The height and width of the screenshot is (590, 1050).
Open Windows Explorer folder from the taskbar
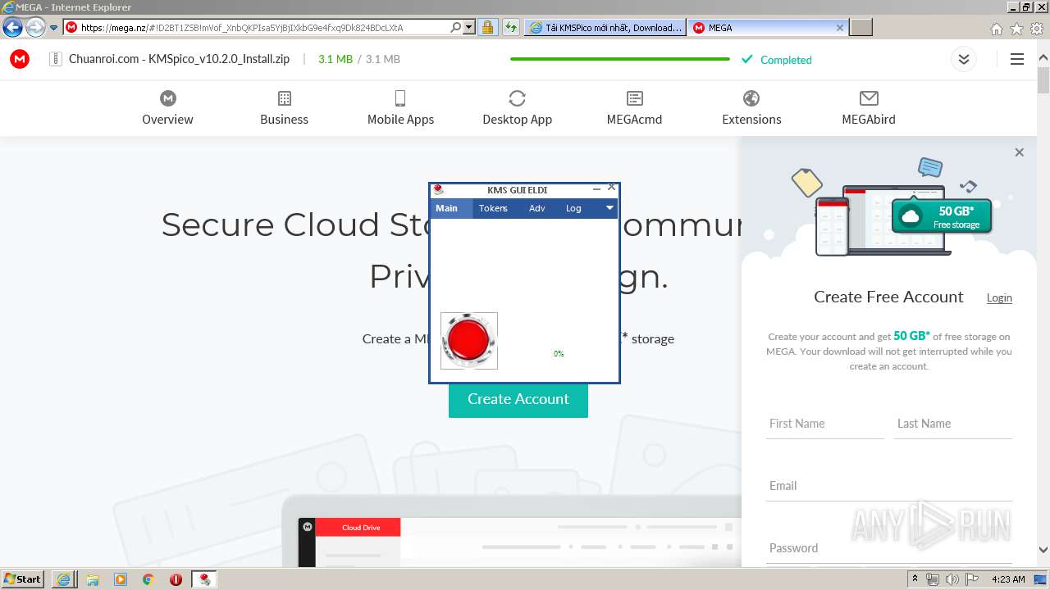click(93, 579)
